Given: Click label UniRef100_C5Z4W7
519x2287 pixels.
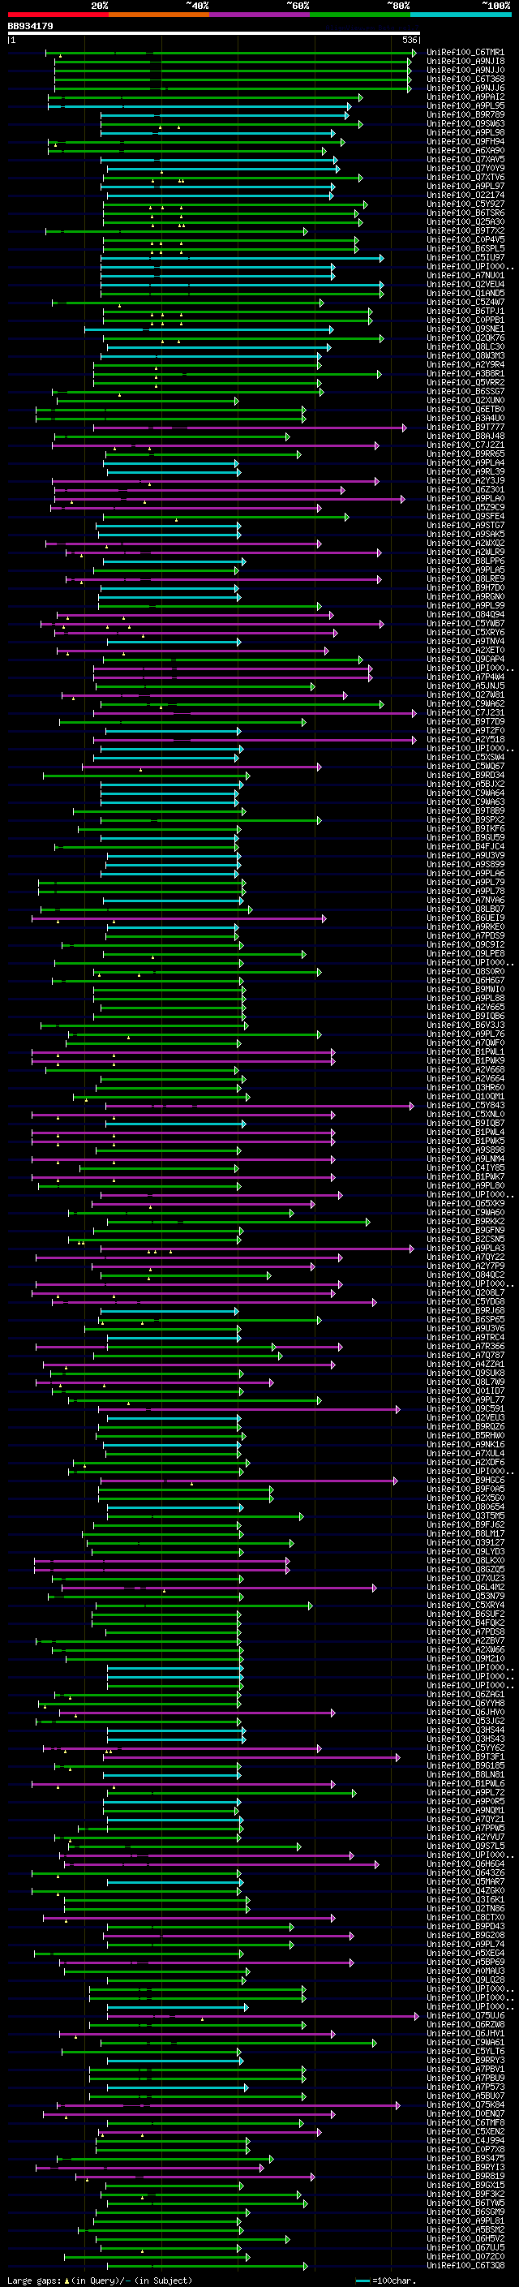Looking at the screenshot, I should coord(465,302).
